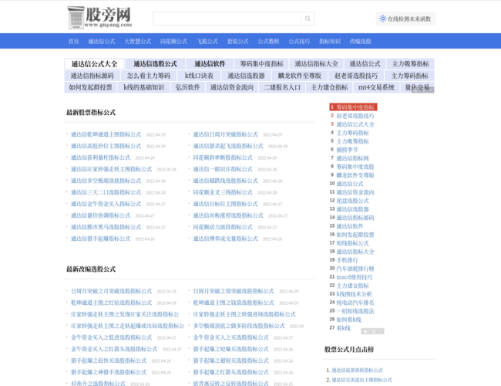Open 飞狐公式 in the navigation bar
501x386 pixels.
click(x=207, y=41)
